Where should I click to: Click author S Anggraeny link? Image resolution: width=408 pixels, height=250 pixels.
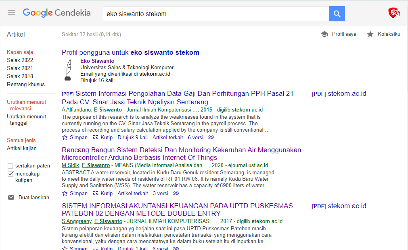click(77, 221)
